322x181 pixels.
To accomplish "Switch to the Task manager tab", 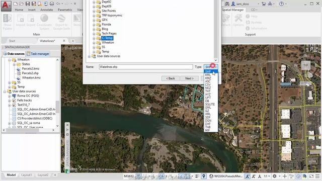I will 38,54.
